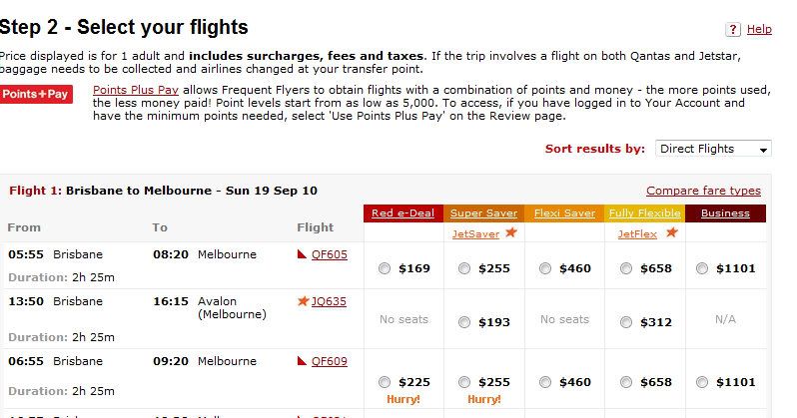Select the $193 JetSaver fare for JQ635
Viewport: 797px width, 418px height.
464,322
